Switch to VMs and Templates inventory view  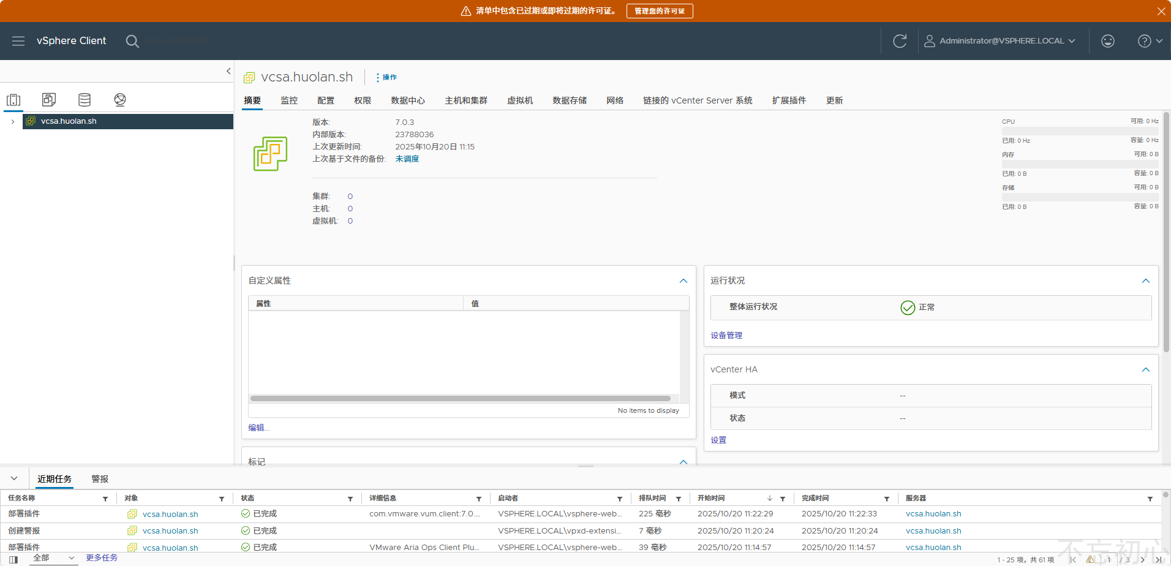pos(49,100)
